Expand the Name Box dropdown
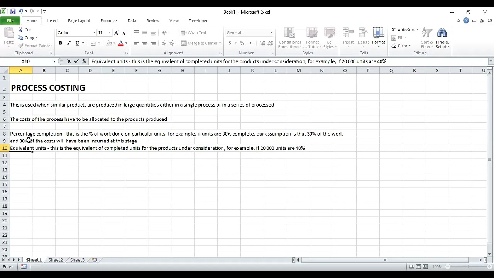Image resolution: width=494 pixels, height=278 pixels. [x=54, y=61]
